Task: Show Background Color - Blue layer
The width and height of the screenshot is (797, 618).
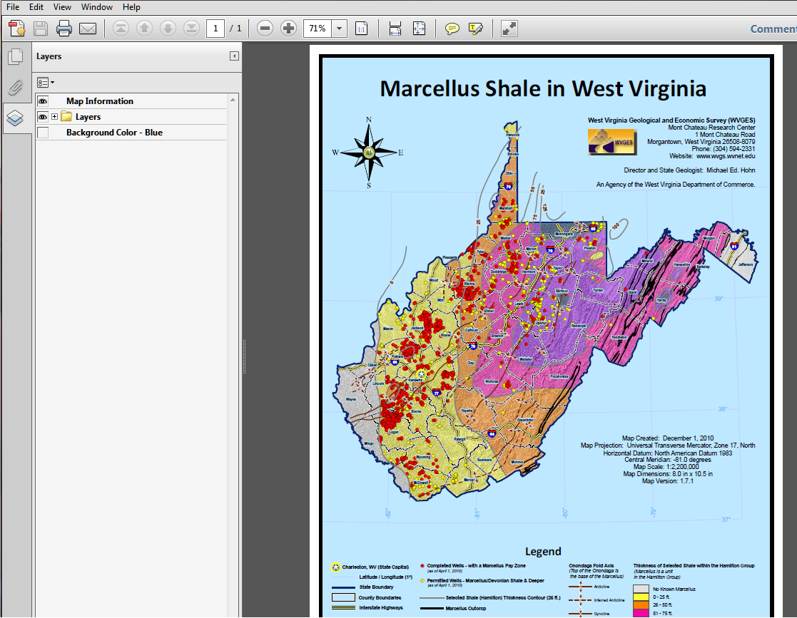Action: coord(43,133)
